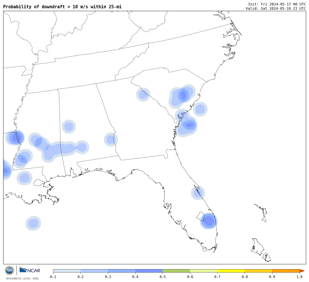Click the 0.8–0.9 gold color band

(x=259, y=271)
